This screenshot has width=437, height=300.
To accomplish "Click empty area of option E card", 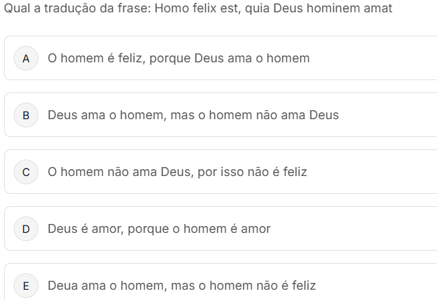I will [x=377, y=286].
